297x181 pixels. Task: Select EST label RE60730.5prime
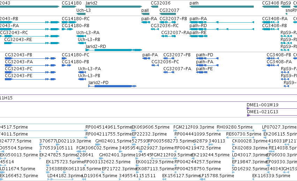point(244,134)
